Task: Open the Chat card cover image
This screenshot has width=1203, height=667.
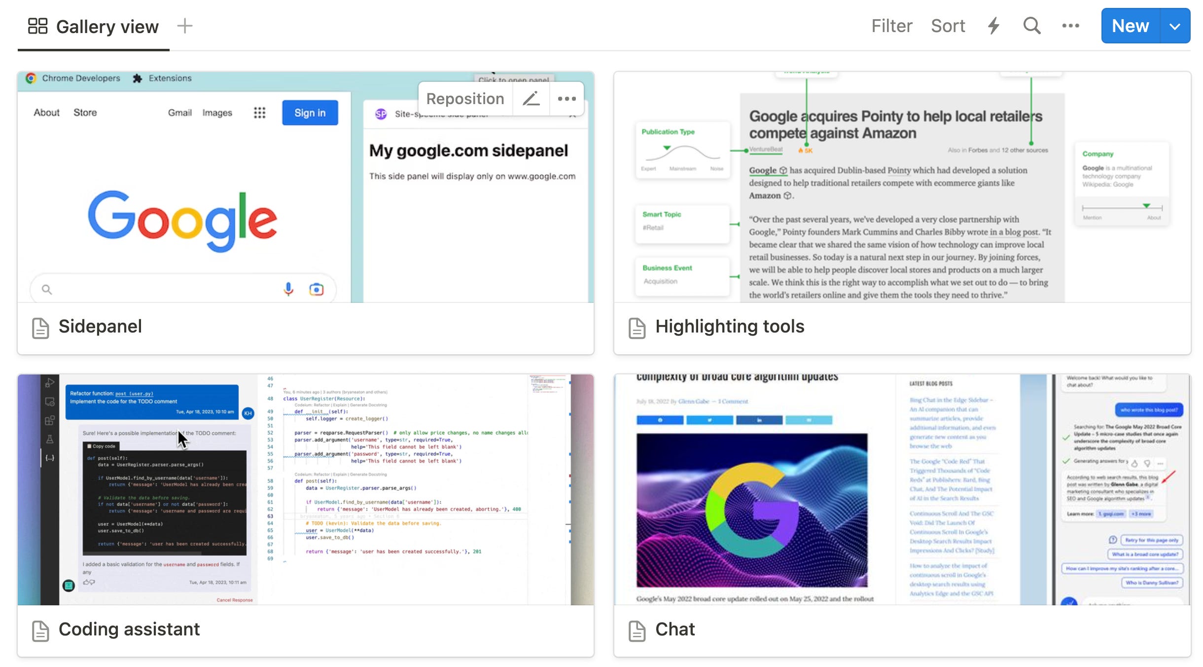Action: click(902, 489)
